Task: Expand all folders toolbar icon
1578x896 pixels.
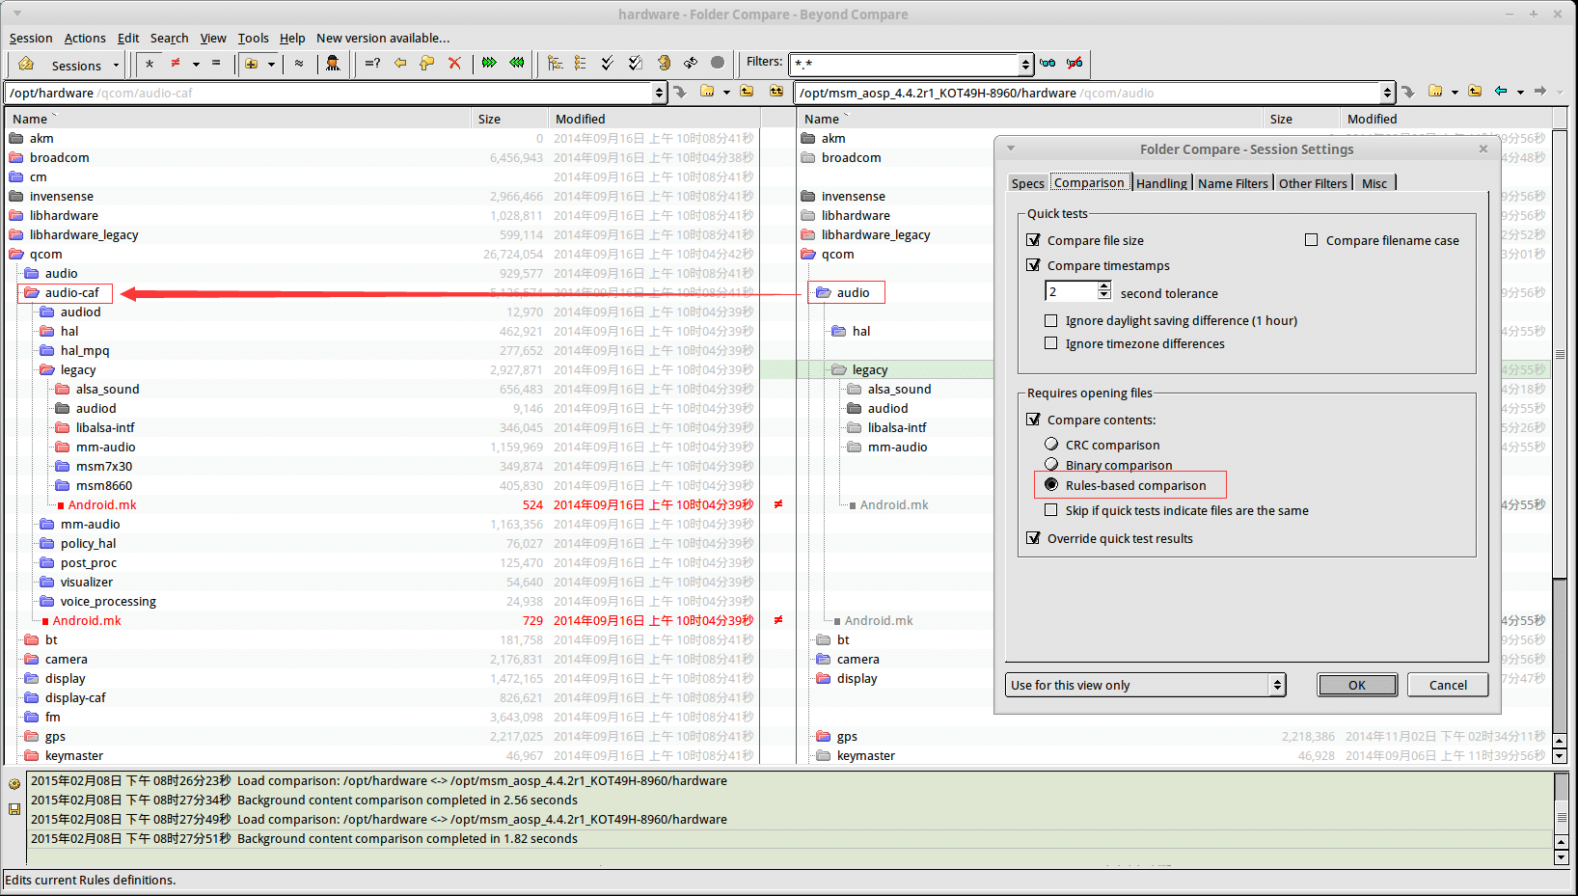Action: click(x=555, y=64)
